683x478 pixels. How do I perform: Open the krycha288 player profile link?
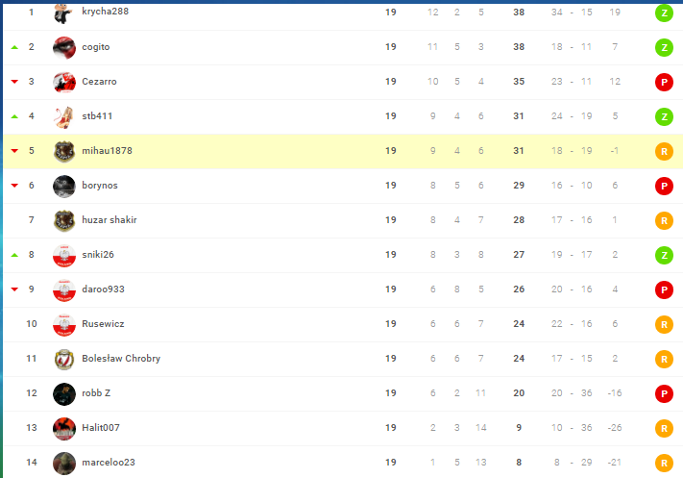(x=106, y=12)
